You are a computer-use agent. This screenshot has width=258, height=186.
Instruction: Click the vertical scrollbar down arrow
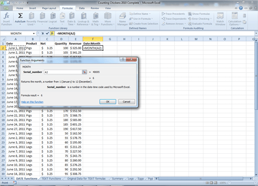point(256,175)
